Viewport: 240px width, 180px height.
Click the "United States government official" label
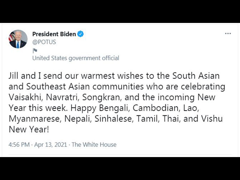[75, 58]
